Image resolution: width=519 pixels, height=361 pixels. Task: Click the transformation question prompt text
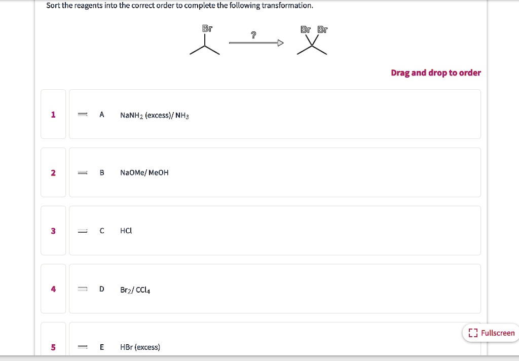point(179,6)
